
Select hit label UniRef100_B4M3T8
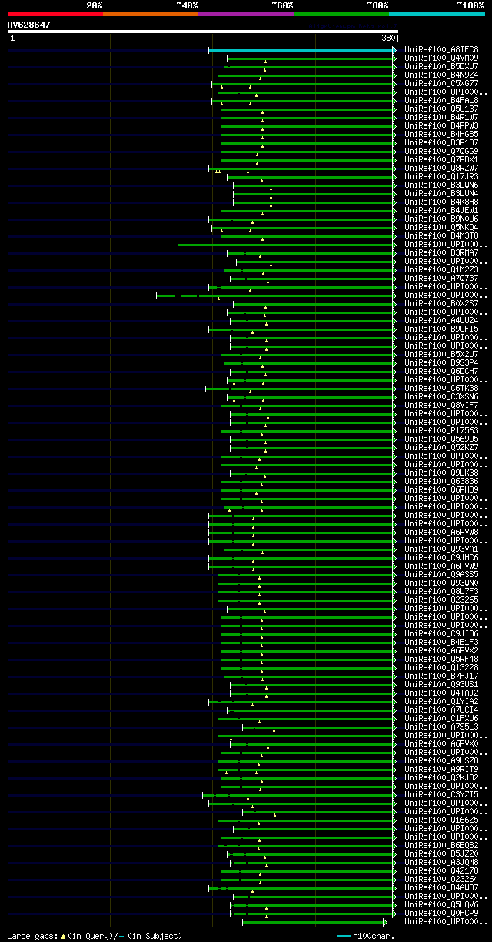(441, 236)
